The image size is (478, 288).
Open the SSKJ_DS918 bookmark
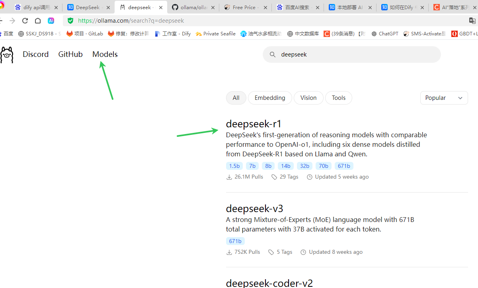tap(39, 34)
